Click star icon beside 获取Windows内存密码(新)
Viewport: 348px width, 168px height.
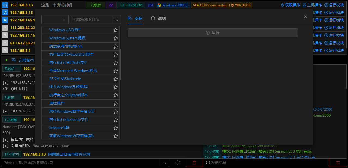(116, 136)
